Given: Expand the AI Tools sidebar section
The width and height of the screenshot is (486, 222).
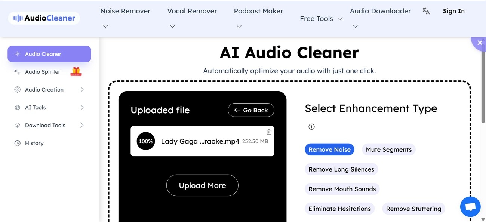Looking at the screenshot, I should tap(35, 107).
